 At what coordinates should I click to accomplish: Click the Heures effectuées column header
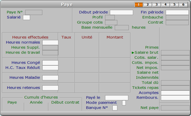[30, 37]
